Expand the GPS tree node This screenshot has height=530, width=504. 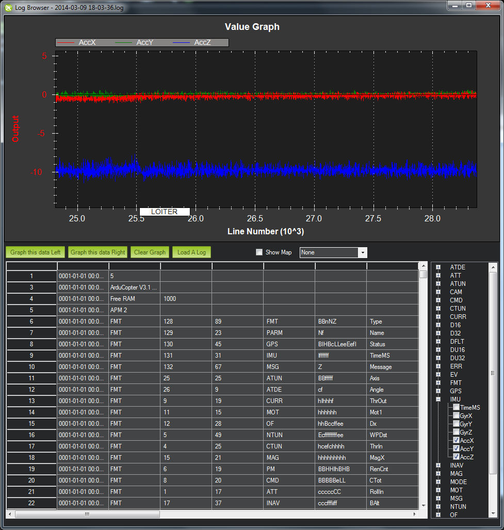click(438, 391)
